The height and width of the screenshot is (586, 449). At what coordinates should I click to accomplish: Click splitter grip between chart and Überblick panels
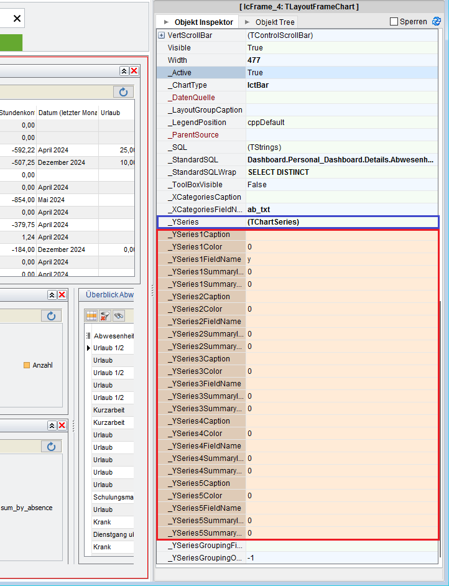(73, 426)
